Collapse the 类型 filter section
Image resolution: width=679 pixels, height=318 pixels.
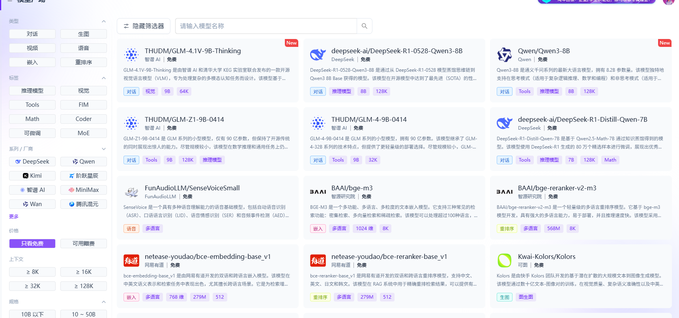(104, 21)
